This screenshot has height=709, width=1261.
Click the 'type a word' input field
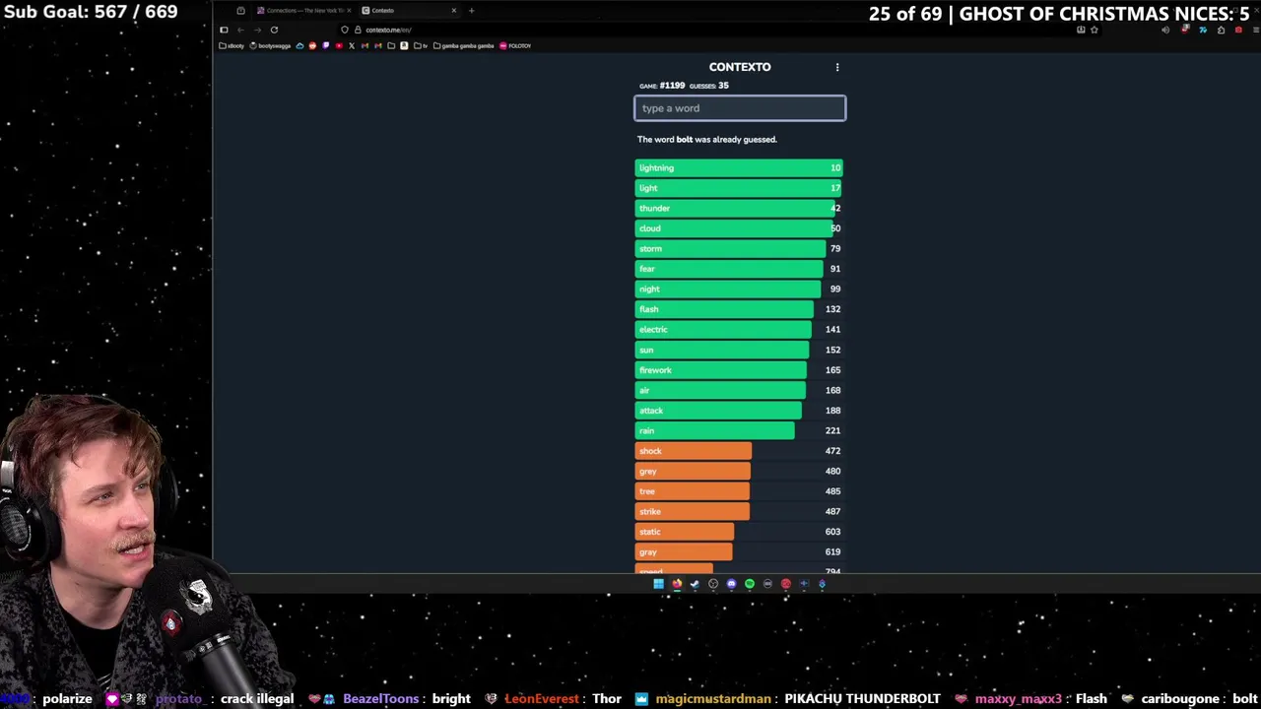pos(740,108)
